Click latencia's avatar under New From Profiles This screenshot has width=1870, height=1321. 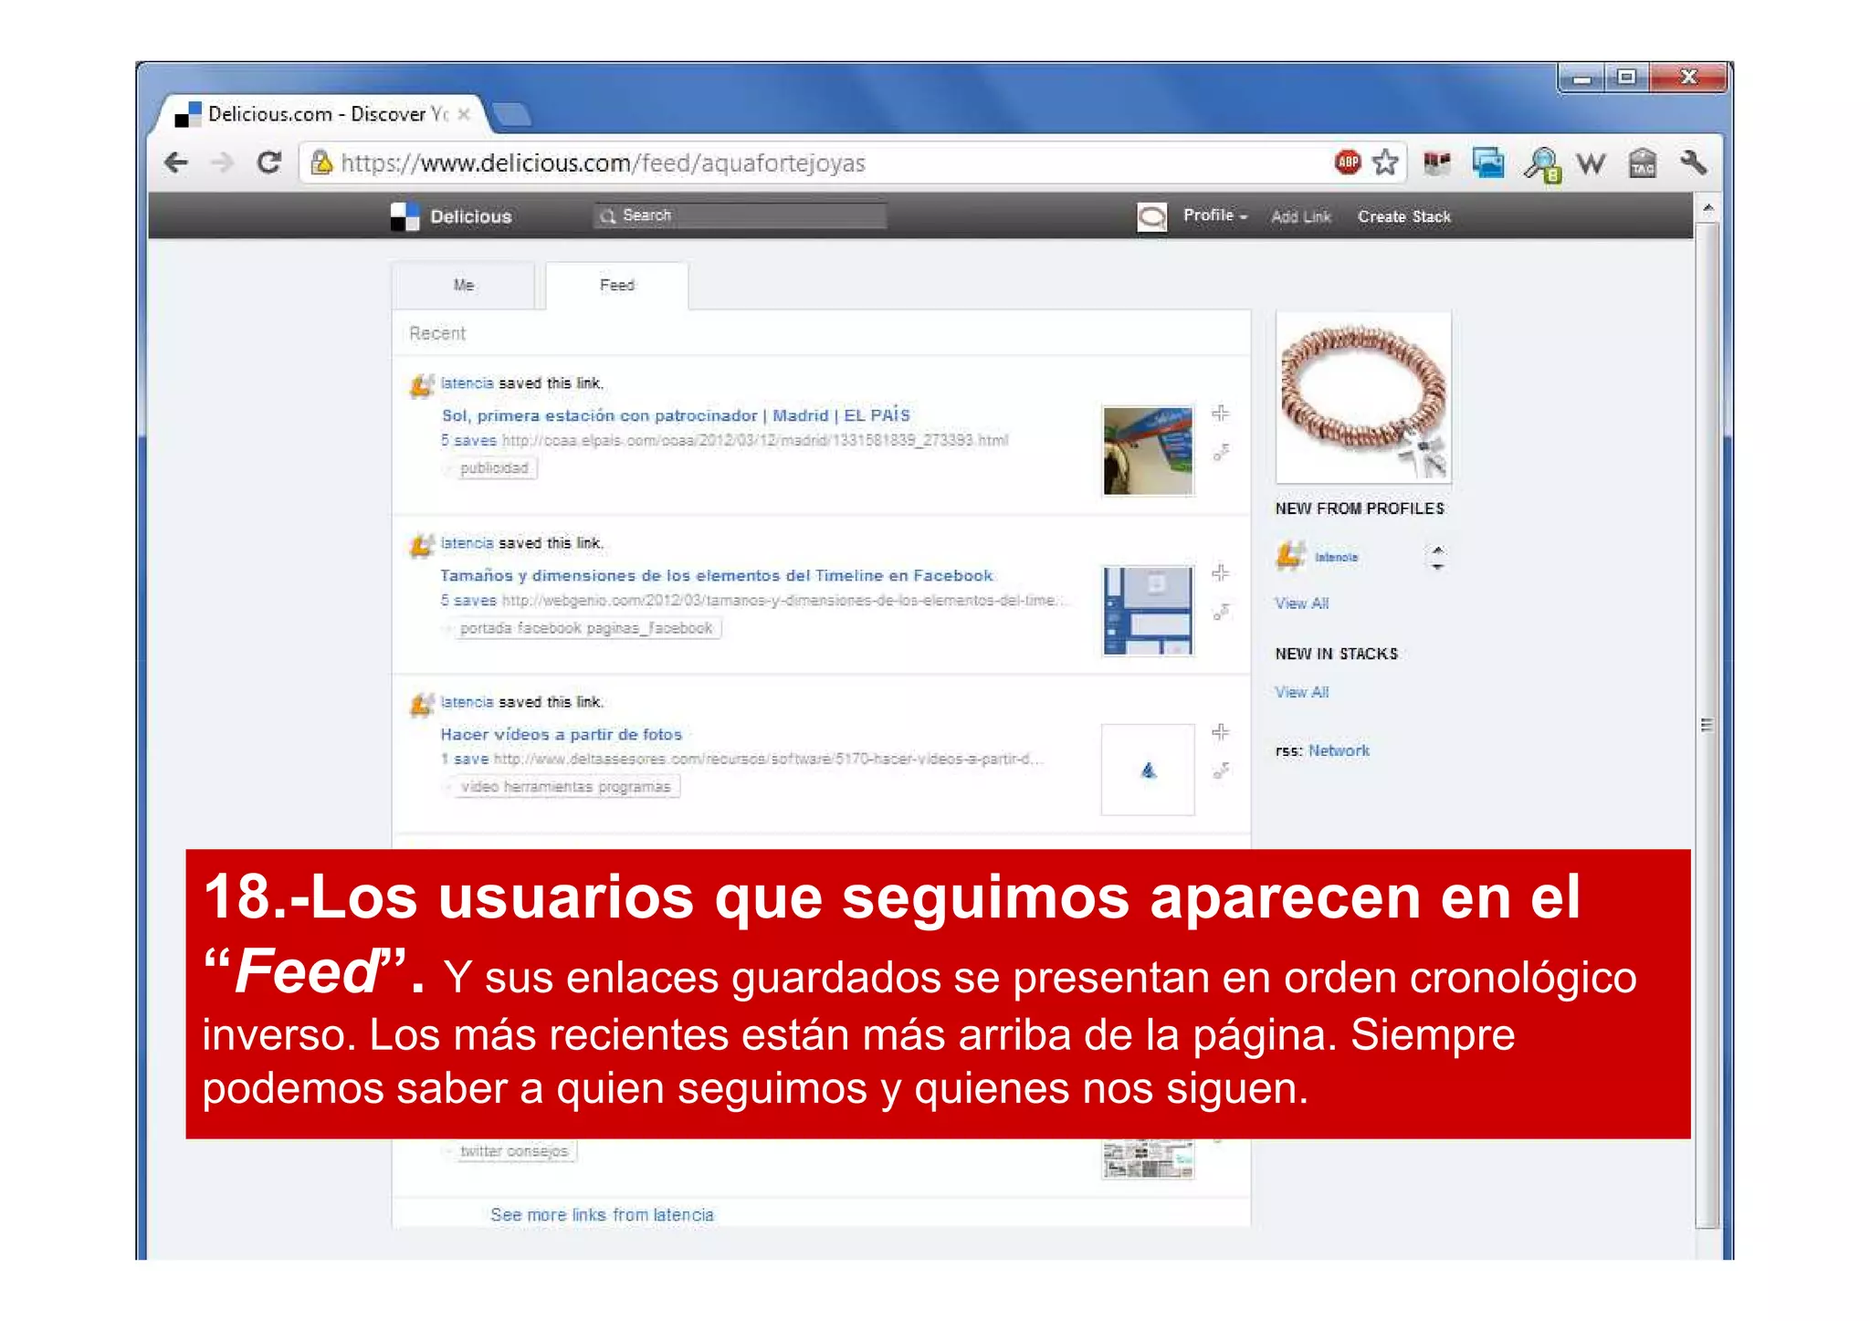pos(1289,555)
